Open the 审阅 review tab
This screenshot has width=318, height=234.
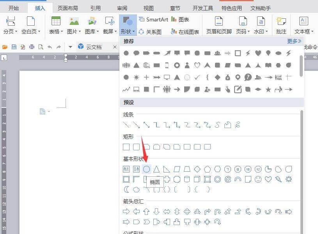point(122,7)
